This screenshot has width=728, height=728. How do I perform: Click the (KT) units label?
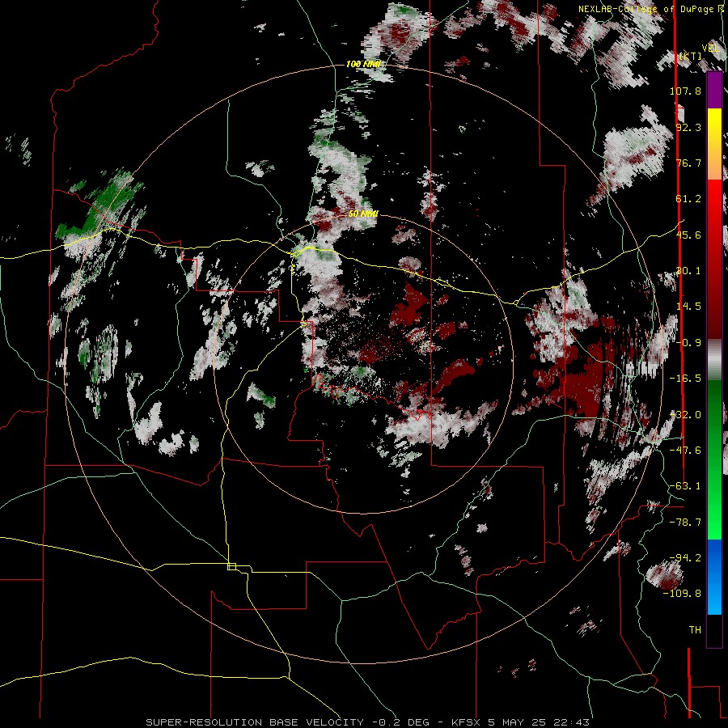(x=691, y=56)
